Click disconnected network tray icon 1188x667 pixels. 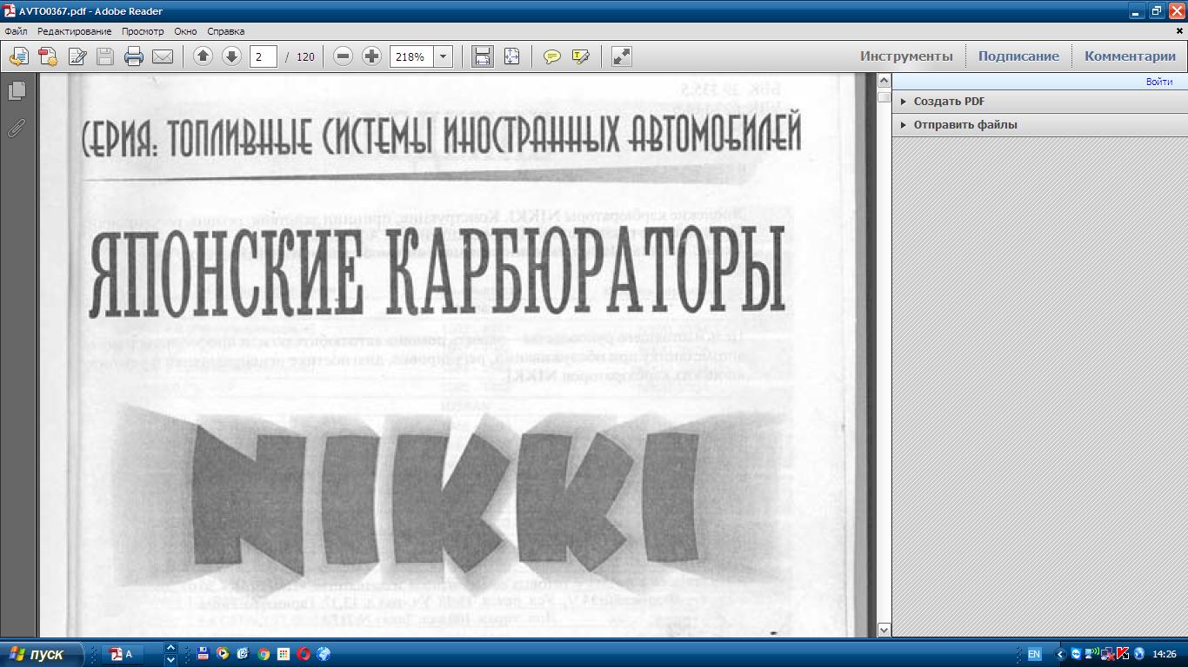[1108, 654]
